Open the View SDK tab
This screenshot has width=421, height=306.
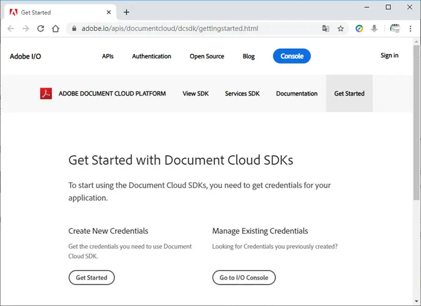195,94
